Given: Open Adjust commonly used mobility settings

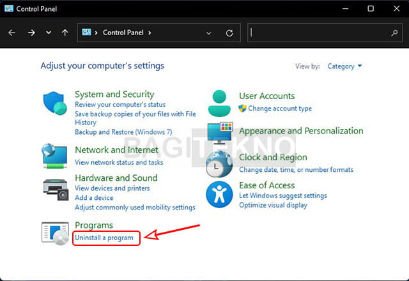Looking at the screenshot, I should 135,208.
